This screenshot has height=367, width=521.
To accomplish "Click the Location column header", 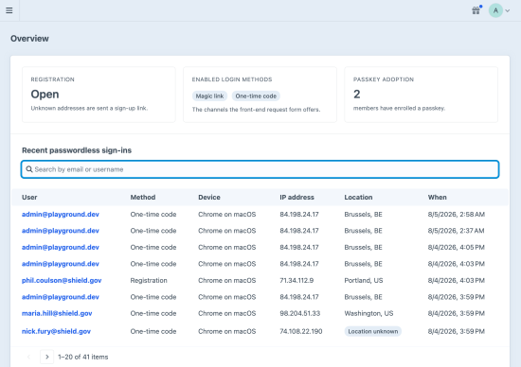I will [x=358, y=197].
